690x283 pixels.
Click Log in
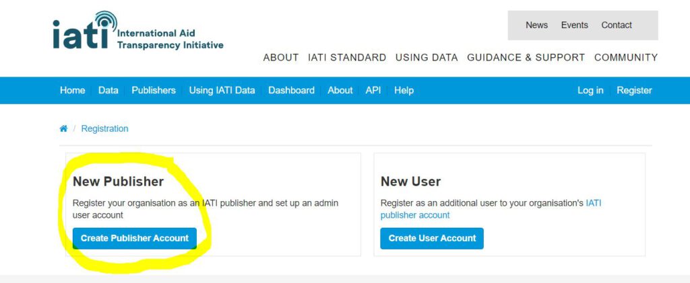590,90
